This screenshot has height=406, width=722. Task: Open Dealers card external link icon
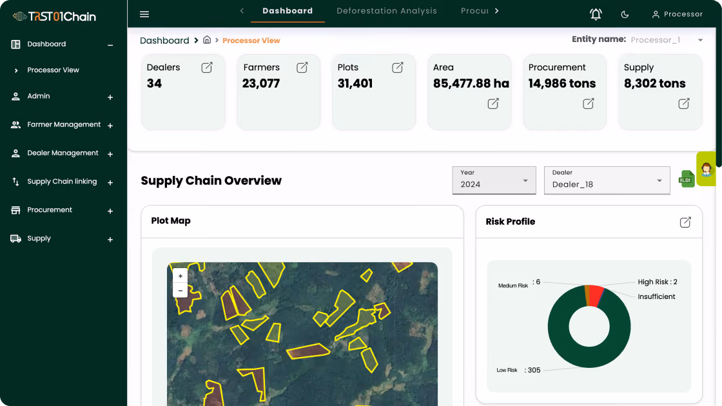(x=207, y=68)
